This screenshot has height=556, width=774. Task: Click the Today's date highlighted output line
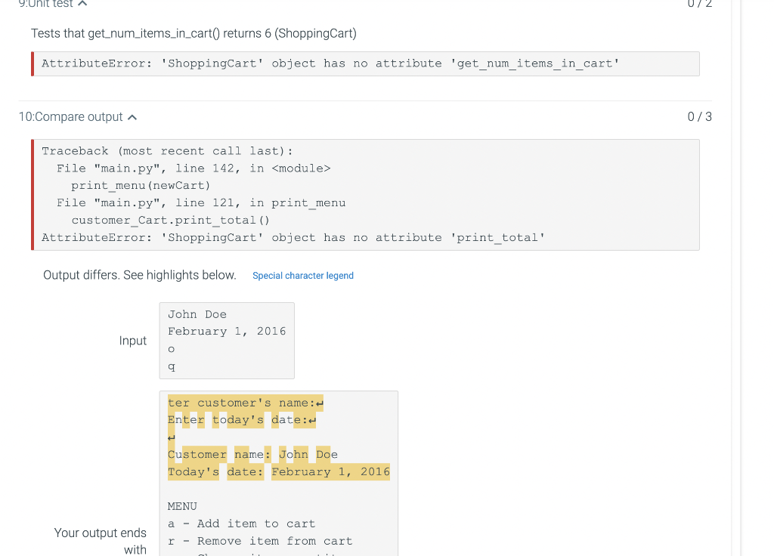(x=278, y=471)
